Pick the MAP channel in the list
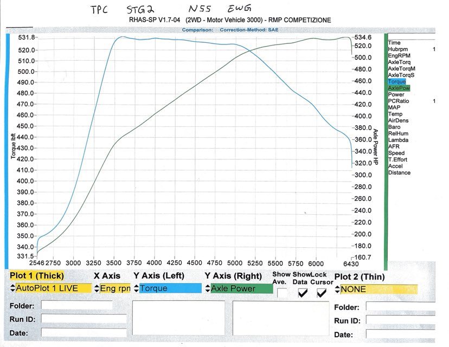 click(394, 107)
